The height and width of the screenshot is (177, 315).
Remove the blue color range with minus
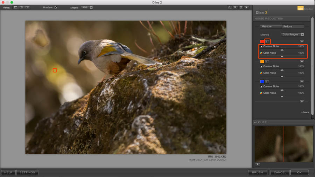[x=302, y=82]
